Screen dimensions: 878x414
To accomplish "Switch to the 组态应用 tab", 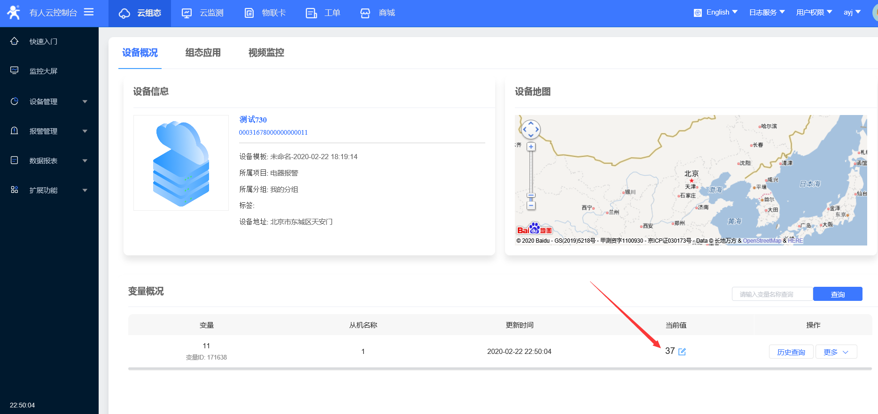I will (203, 53).
